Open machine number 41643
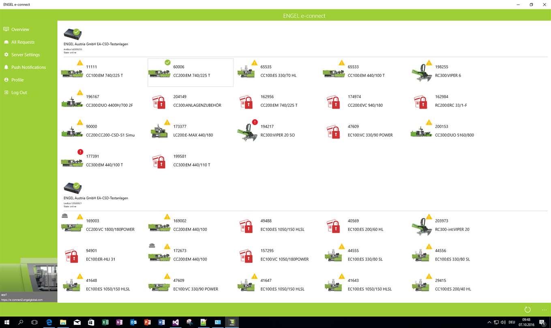Screen dimensions: 551x328 pyautogui.click(x=353, y=280)
